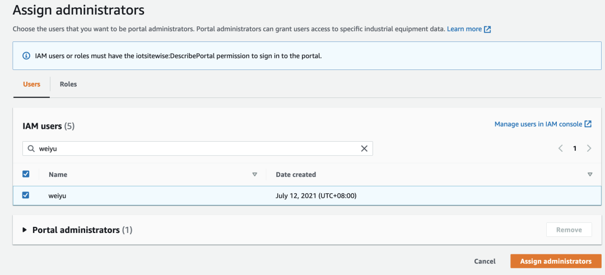605x275 pixels.
Task: Go to the next page arrow
Action: [x=589, y=148]
